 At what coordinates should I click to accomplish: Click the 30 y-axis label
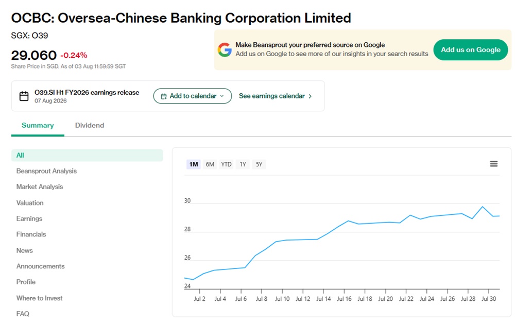click(187, 200)
